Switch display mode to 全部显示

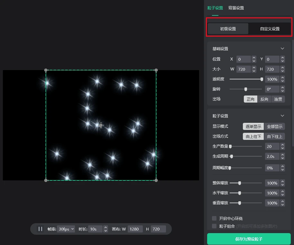[275, 126]
